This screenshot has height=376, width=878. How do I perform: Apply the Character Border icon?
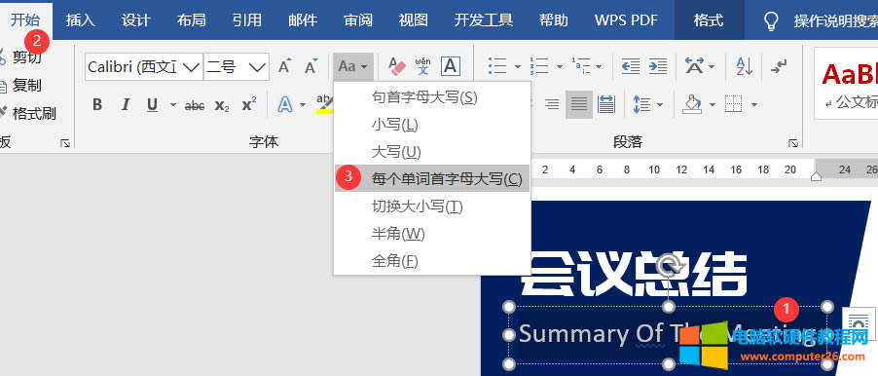pos(451,66)
